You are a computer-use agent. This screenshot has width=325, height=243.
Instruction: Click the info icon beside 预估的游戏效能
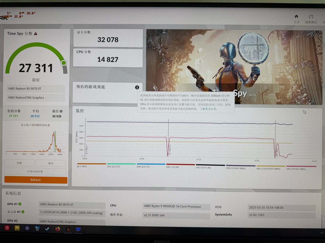coord(137,87)
